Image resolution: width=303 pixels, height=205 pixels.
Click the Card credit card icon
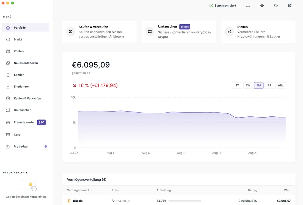coord(8,135)
